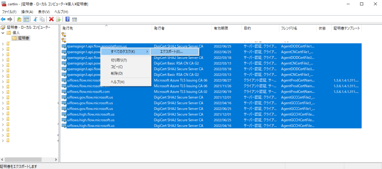Image resolution: width=382 pixels, height=169 pixels.
Task: Delete with the red X toolbar icon
Action: pyautogui.click(x=51, y=19)
